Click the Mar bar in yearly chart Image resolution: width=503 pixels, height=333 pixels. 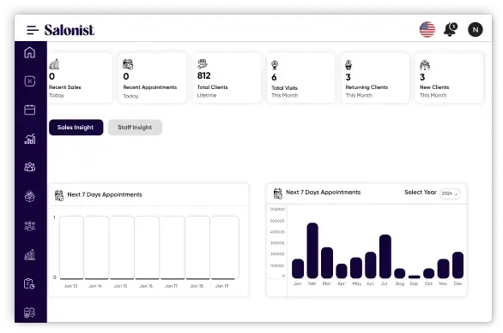point(327,263)
